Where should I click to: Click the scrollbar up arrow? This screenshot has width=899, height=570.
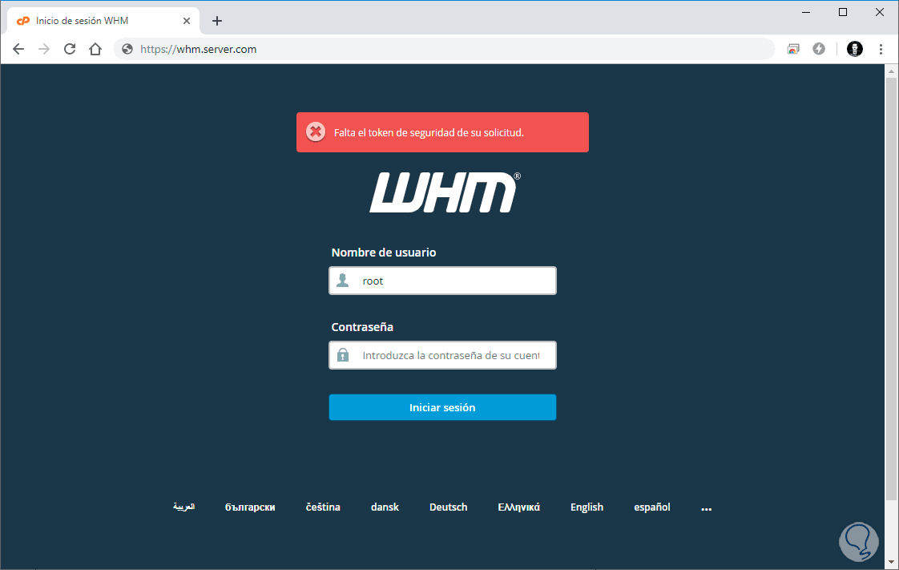coord(891,71)
